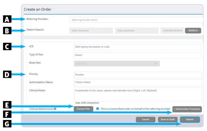
Task: Click the Clinical Attachments info icon
Action: point(55,109)
